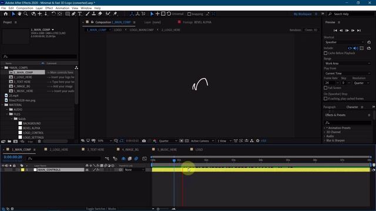Open the 1 View layout dropdown
The height and width of the screenshot is (211, 376).
(x=224, y=141)
